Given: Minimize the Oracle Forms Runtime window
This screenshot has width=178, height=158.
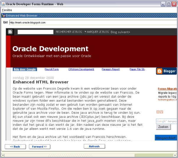Looking at the screenshot, I should [163, 4].
